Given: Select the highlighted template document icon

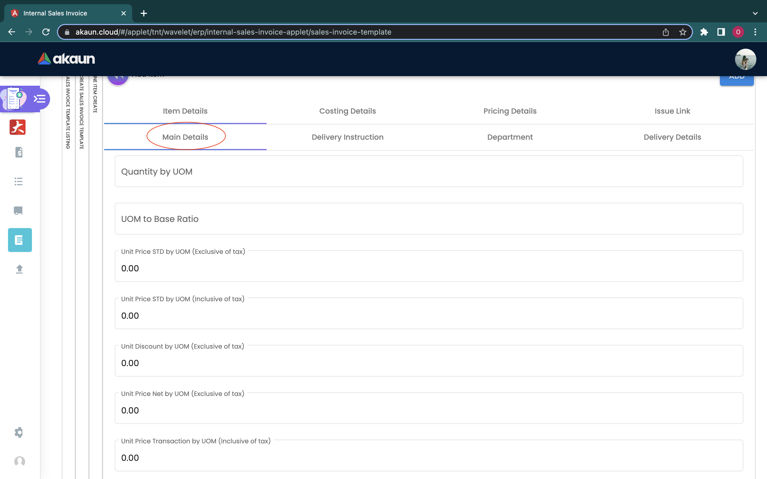Looking at the screenshot, I should point(20,240).
